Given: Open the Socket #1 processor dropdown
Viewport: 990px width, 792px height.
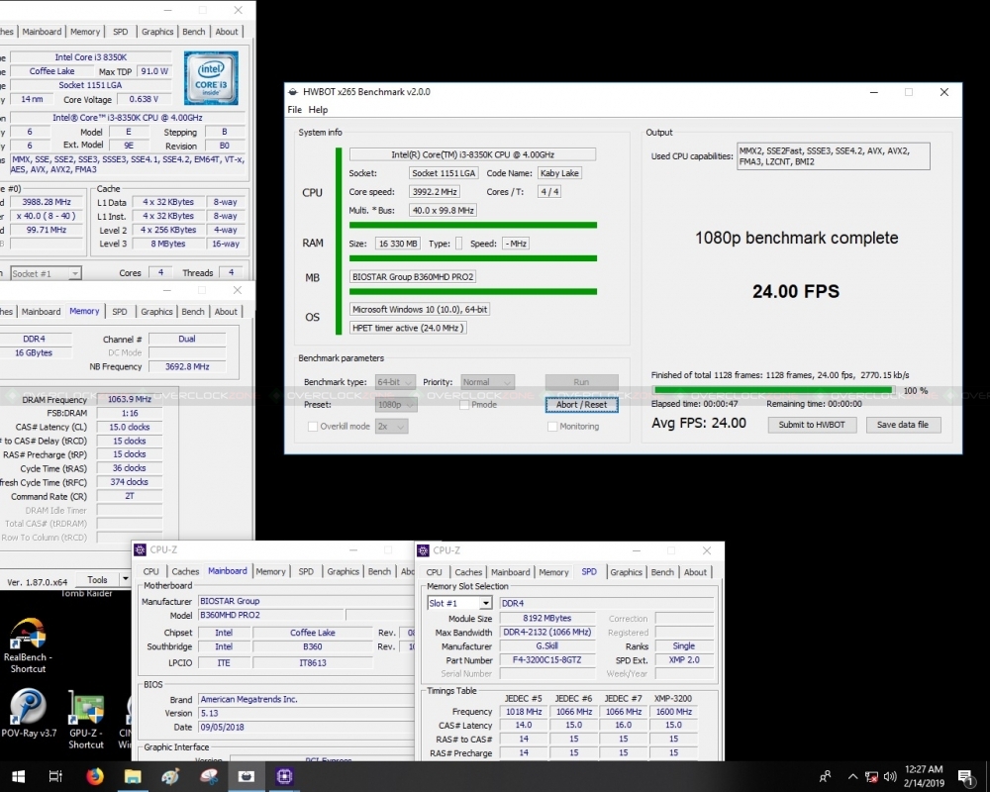Looking at the screenshot, I should pos(46,273).
